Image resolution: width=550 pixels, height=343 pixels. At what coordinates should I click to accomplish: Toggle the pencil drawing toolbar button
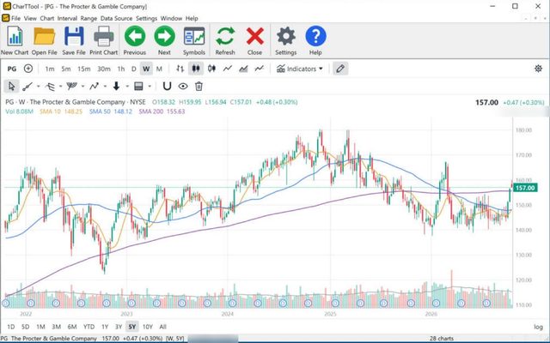(340, 69)
